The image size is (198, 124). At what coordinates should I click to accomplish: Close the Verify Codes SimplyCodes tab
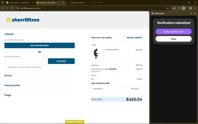[x=33, y=2]
